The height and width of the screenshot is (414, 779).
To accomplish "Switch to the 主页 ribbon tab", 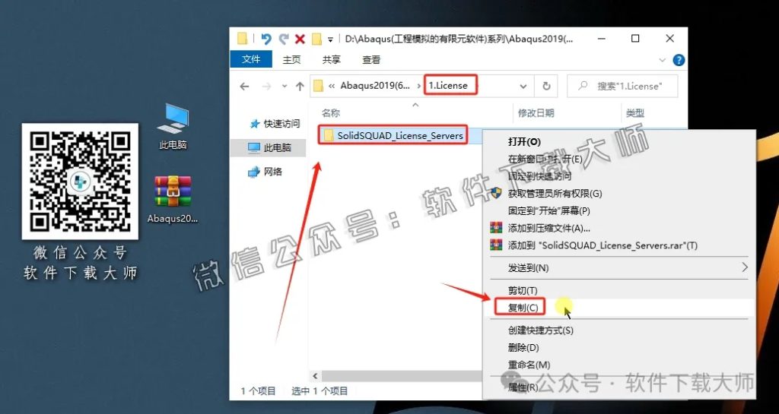I will (x=291, y=60).
